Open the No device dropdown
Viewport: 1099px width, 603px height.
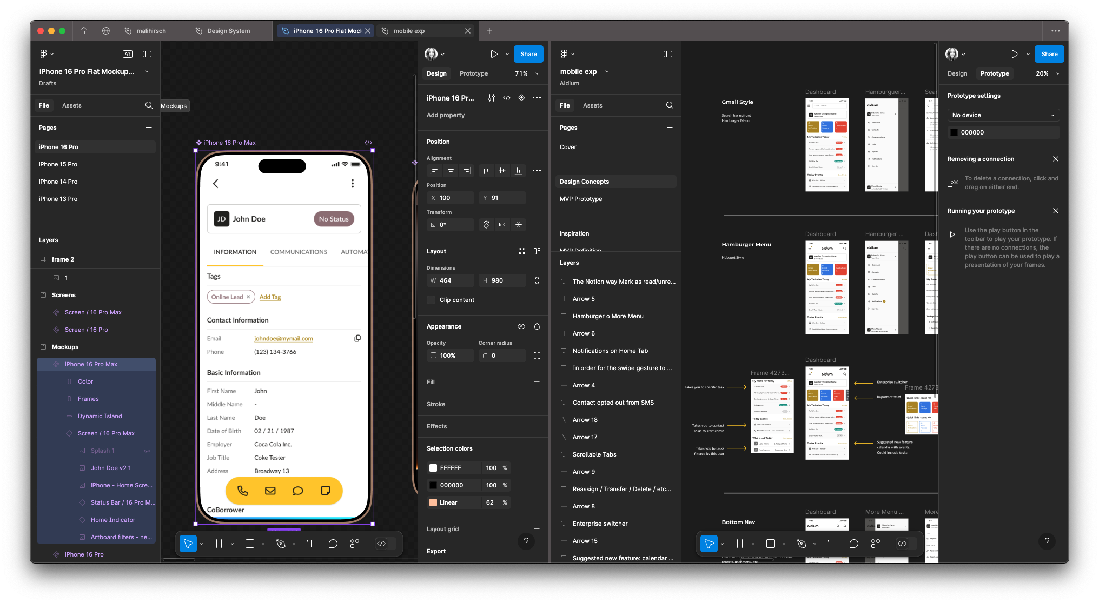(1003, 115)
